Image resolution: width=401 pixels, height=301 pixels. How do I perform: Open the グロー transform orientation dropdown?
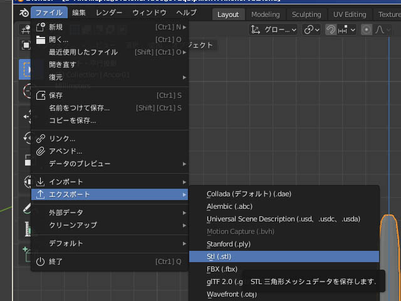(x=273, y=30)
